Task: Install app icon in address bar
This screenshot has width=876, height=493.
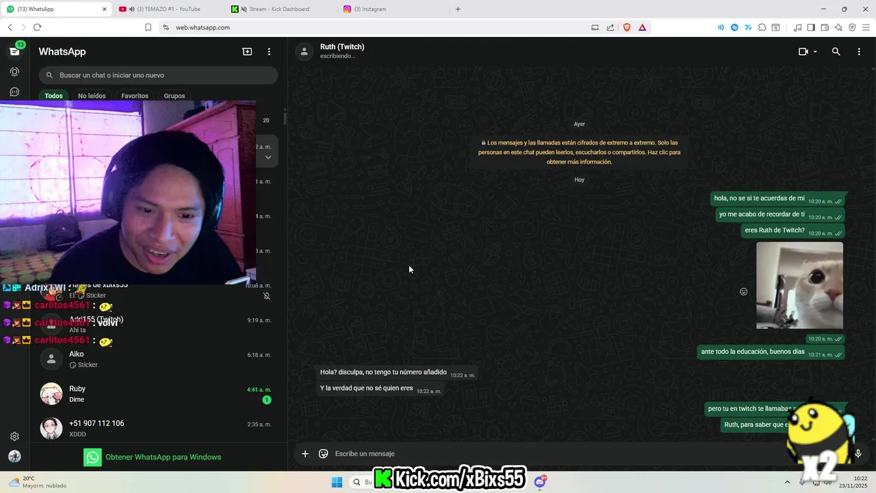Action: click(x=595, y=27)
